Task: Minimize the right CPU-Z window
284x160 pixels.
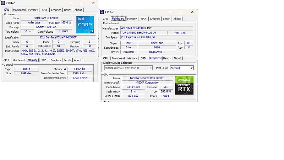Action: pyautogui.click(x=170, y=12)
